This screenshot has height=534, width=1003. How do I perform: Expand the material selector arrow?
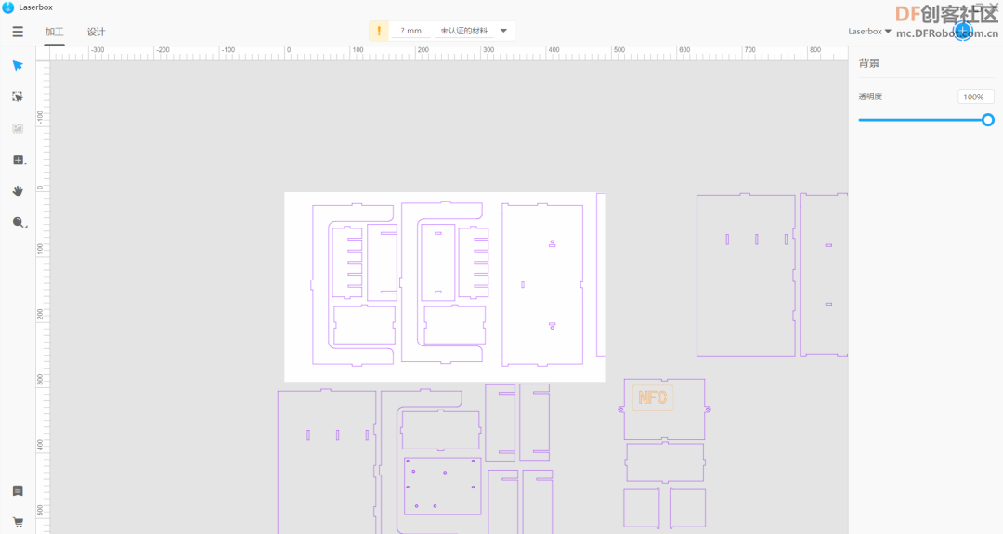503,31
